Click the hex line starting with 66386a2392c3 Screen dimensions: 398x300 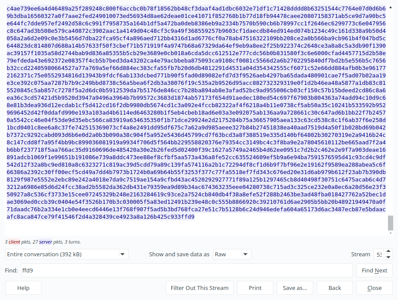(x=196, y=172)
